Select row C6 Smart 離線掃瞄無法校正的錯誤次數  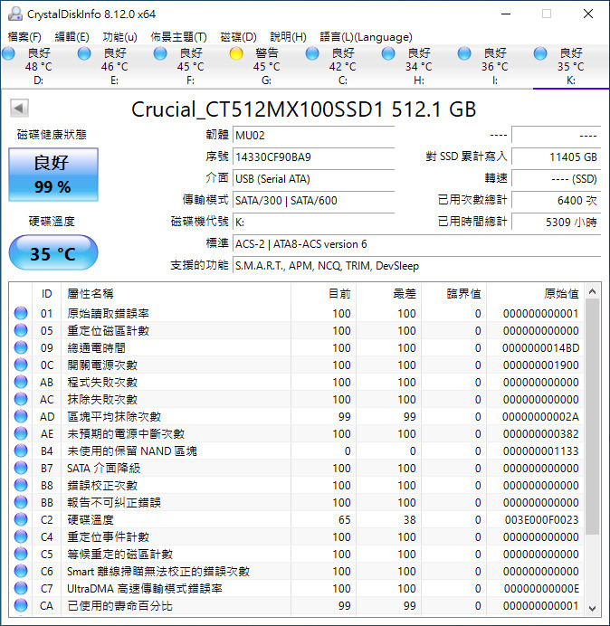297,572
